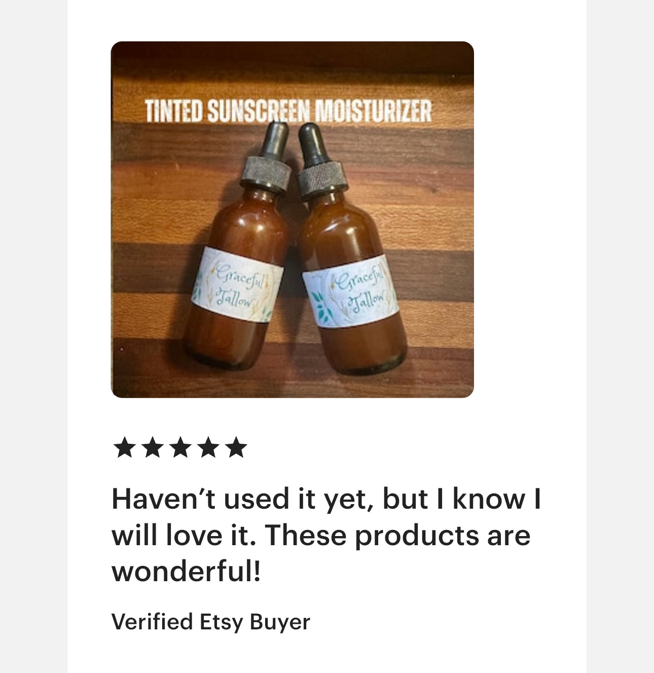The width and height of the screenshot is (654, 673).
Task: Select the fourth rating star
Action: (208, 448)
